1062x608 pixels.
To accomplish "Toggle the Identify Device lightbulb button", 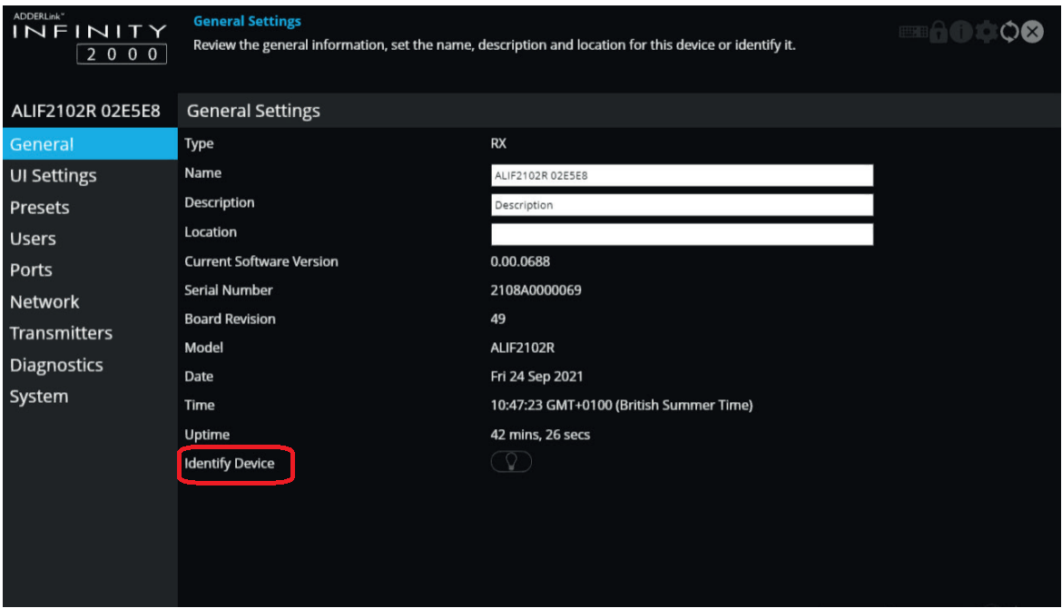I will coord(511,462).
